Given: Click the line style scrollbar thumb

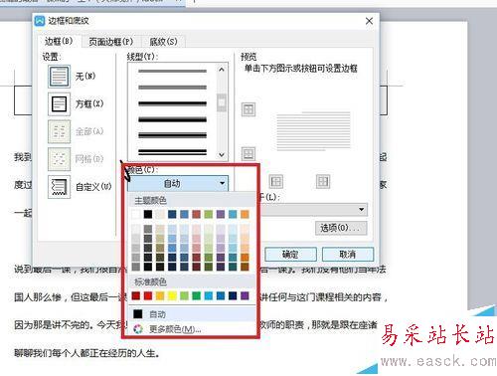Looking at the screenshot, I should tap(222, 102).
